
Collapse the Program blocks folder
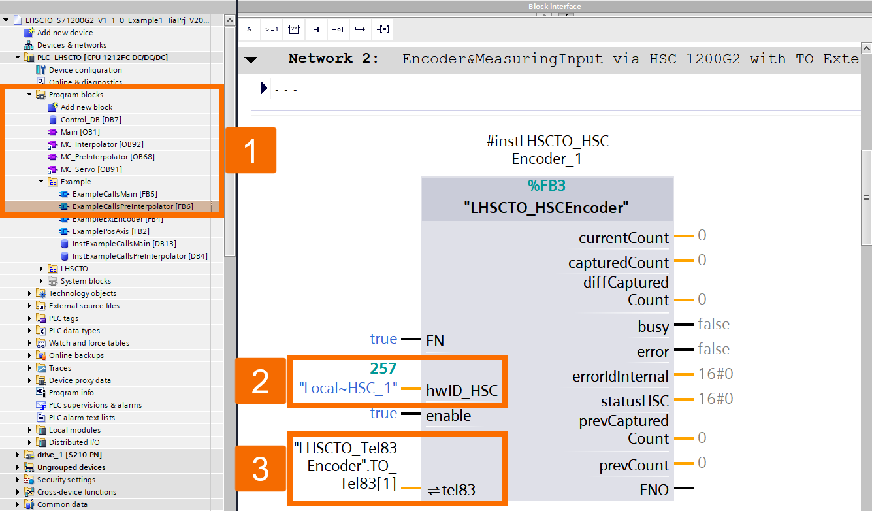tap(29, 95)
